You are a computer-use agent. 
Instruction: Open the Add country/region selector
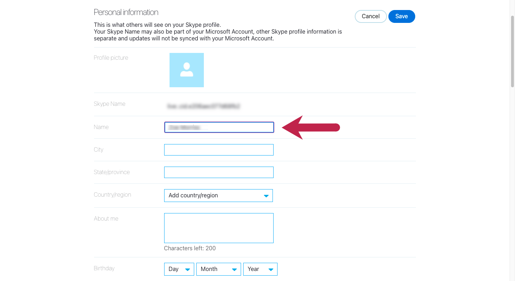[x=215, y=196]
